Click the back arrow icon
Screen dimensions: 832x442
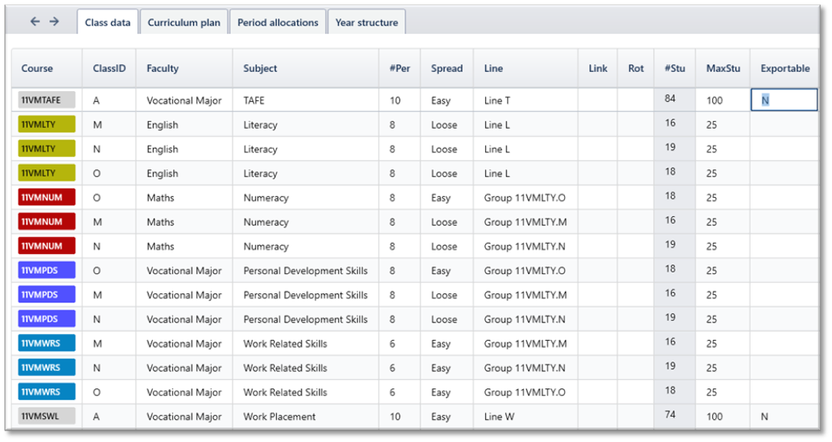pyautogui.click(x=35, y=21)
